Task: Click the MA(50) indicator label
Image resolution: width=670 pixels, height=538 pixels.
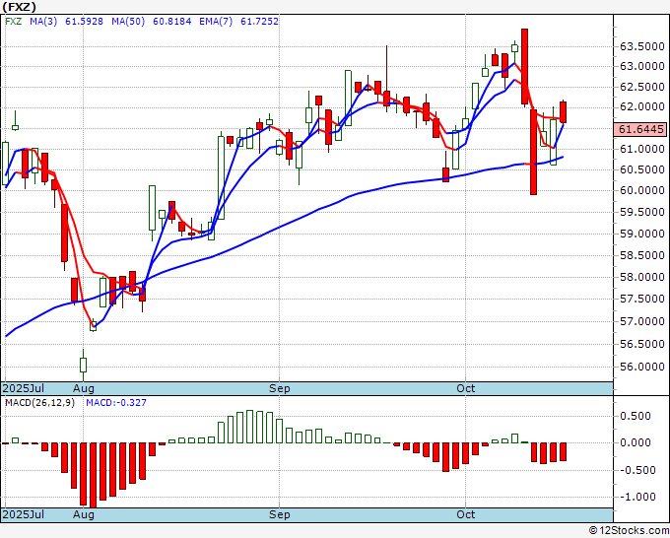Action: pyautogui.click(x=128, y=21)
